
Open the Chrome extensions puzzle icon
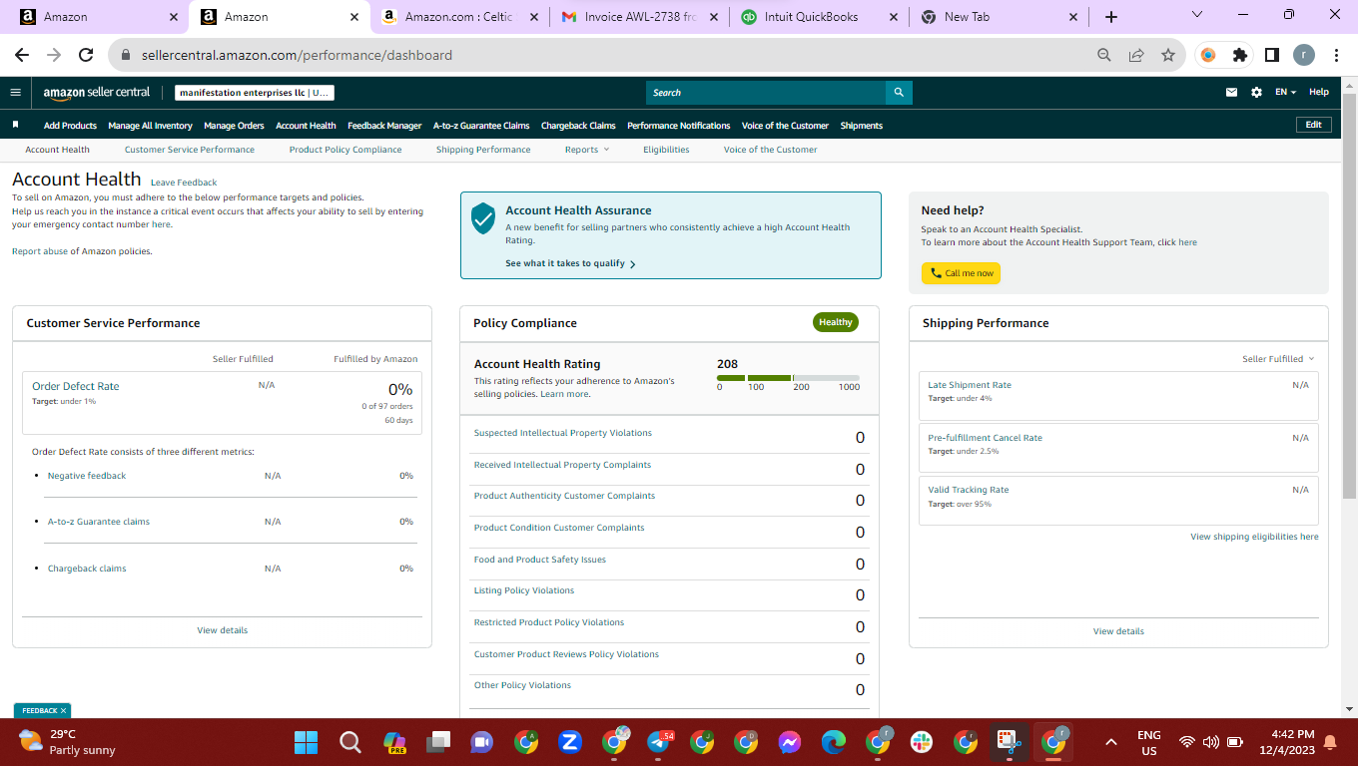pyautogui.click(x=1240, y=55)
